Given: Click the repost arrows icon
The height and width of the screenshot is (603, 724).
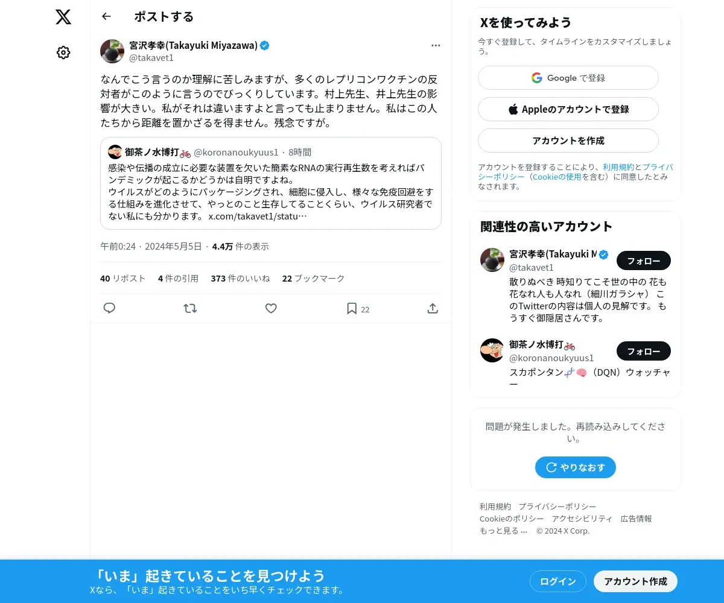Looking at the screenshot, I should 190,308.
